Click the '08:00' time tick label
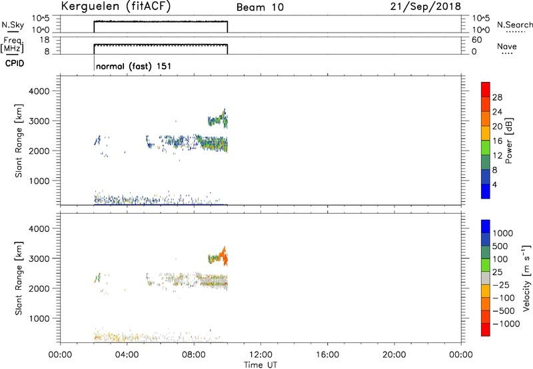The image size is (533, 369). (x=194, y=355)
